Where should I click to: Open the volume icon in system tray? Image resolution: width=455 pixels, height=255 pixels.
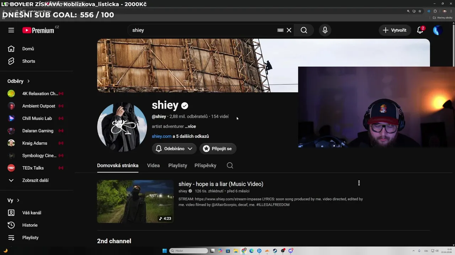(437, 251)
